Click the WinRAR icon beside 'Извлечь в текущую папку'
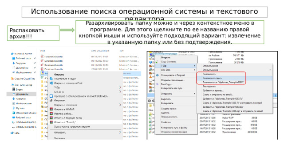Image resolution: width=284 pixels, height=159 pixels. [51, 118]
